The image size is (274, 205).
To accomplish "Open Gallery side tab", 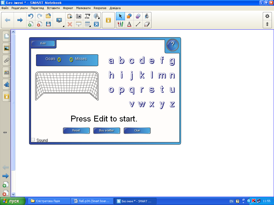I will pos(6,48).
